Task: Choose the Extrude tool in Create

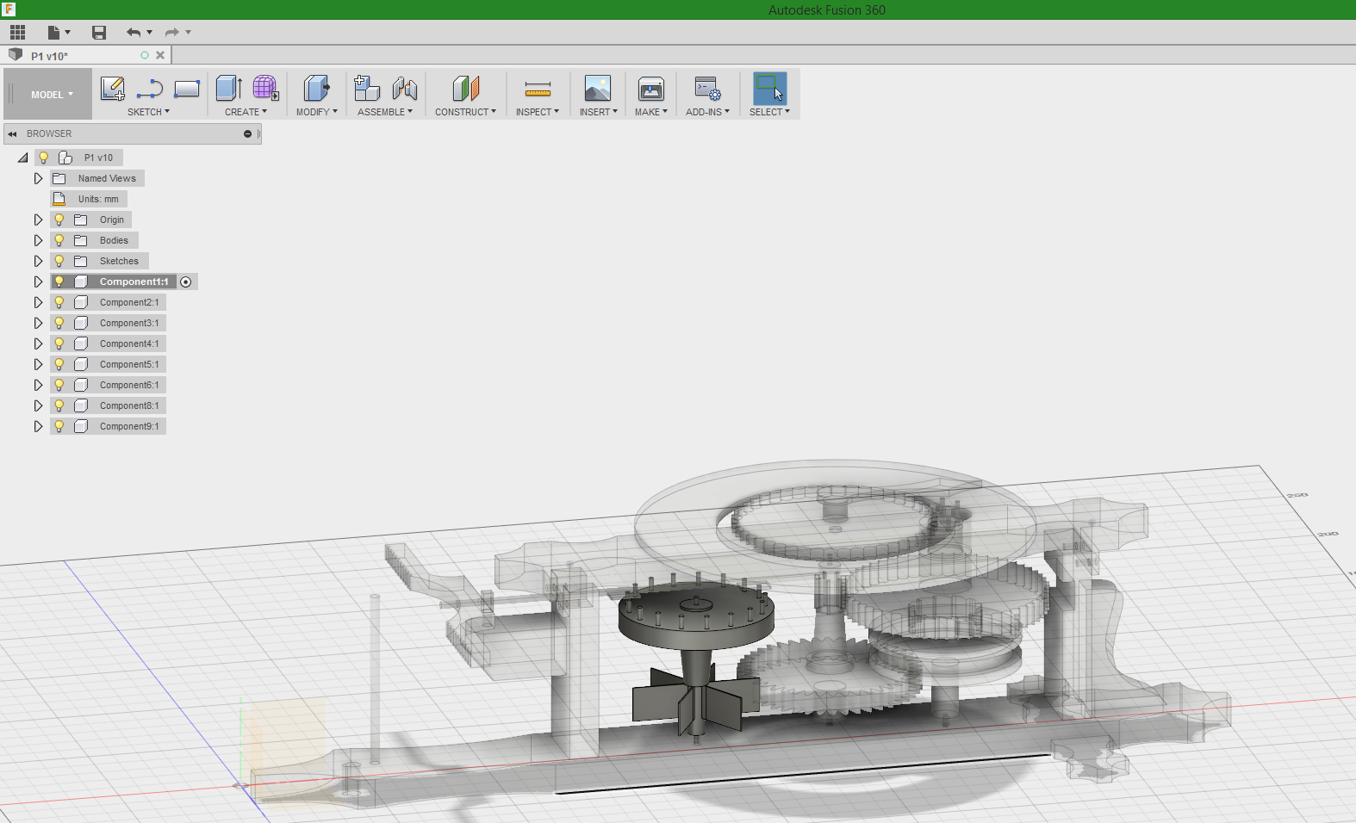Action: coord(228,88)
